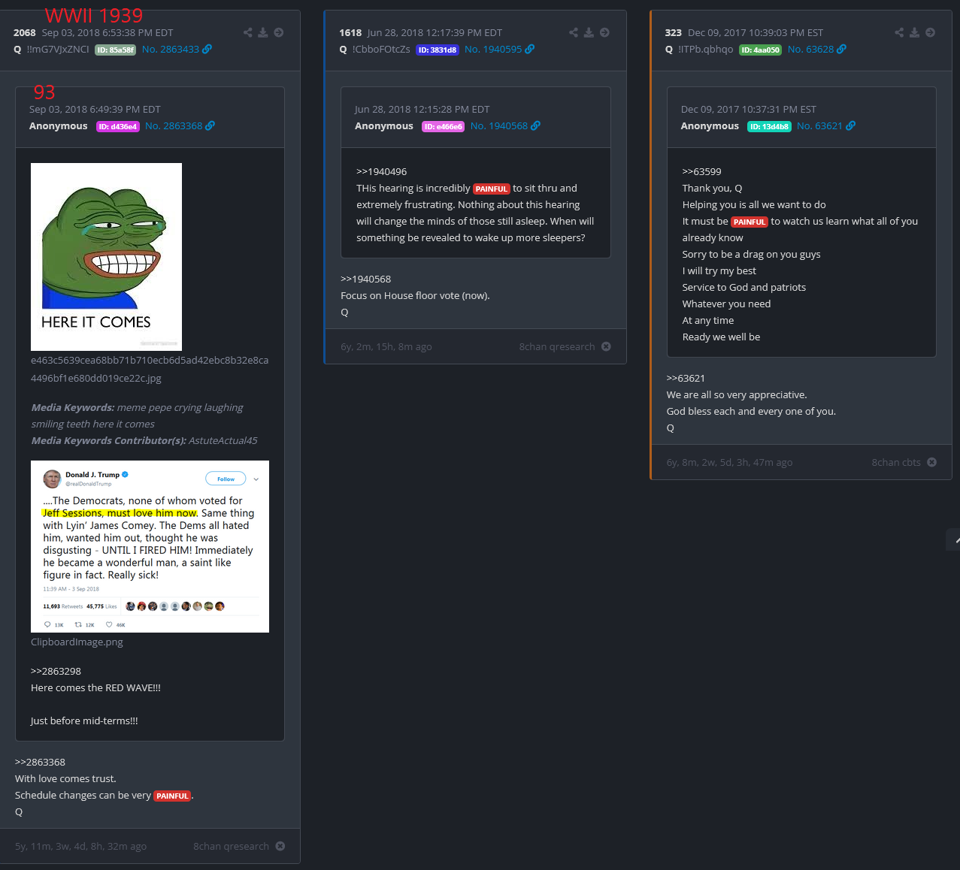Click the remove icon beside 8chan cbts
The image size is (960, 870).
coord(932,462)
